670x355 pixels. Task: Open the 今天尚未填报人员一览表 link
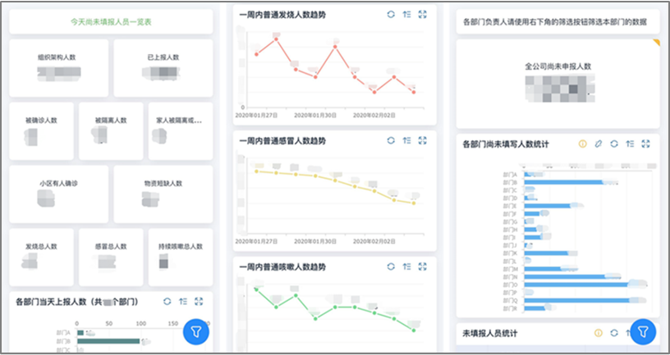111,22
